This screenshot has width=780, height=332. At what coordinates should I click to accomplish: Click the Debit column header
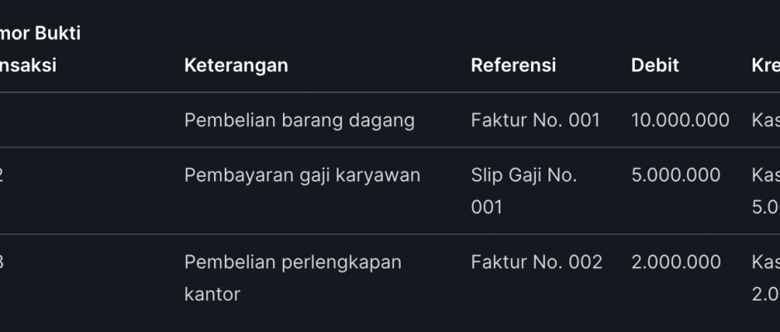coord(655,65)
